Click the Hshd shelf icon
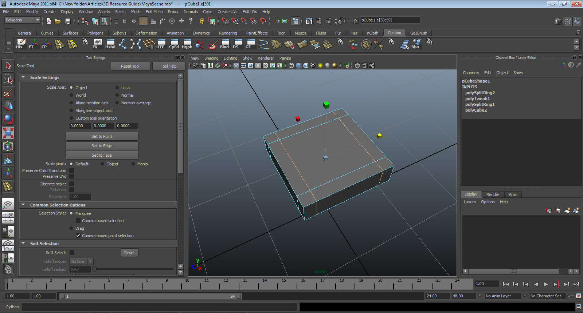Screen dimensions: 583x313 tap(110, 44)
